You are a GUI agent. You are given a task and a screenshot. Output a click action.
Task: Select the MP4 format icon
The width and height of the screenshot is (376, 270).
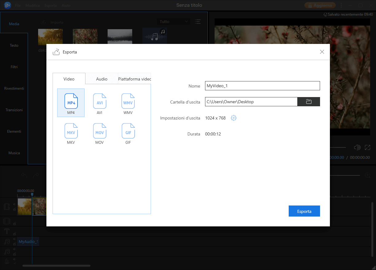click(x=71, y=101)
